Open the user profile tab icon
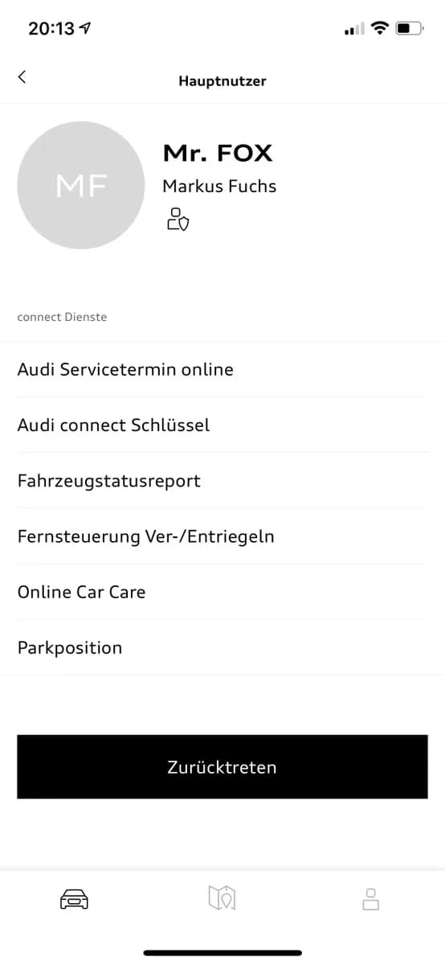The width and height of the screenshot is (445, 965). tap(370, 898)
